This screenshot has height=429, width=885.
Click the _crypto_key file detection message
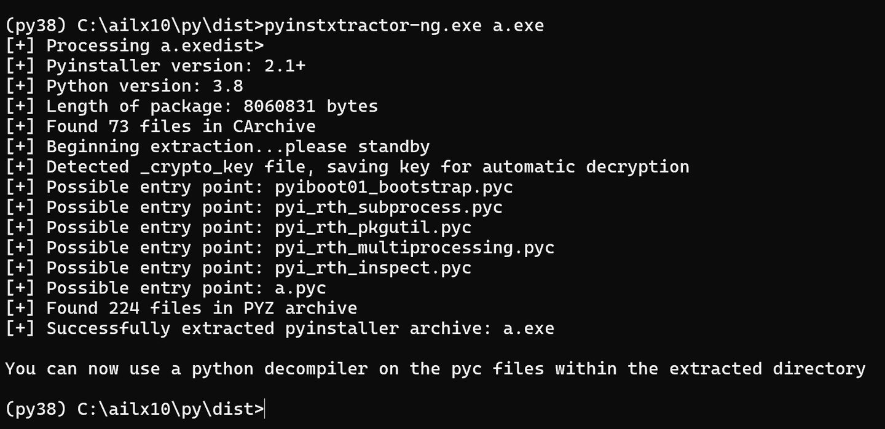[368, 167]
